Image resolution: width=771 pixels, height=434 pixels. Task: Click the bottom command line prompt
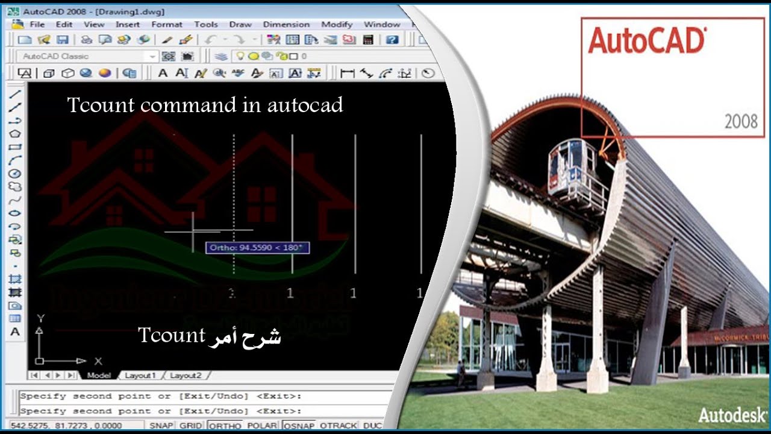(x=205, y=410)
